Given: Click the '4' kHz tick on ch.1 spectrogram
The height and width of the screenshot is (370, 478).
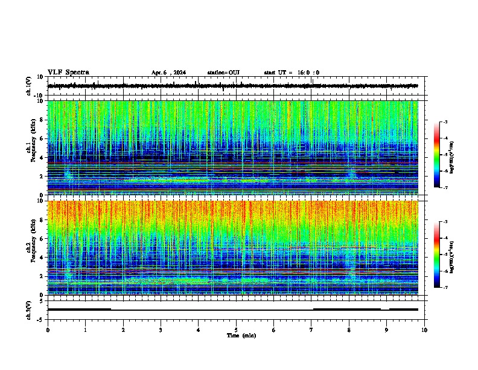Looking at the screenshot, I should [x=42, y=158].
